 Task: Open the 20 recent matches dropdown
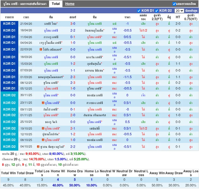click(179, 11)
